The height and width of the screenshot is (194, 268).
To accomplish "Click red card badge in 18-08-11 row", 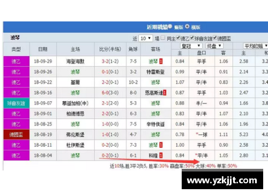I will point(161,145).
